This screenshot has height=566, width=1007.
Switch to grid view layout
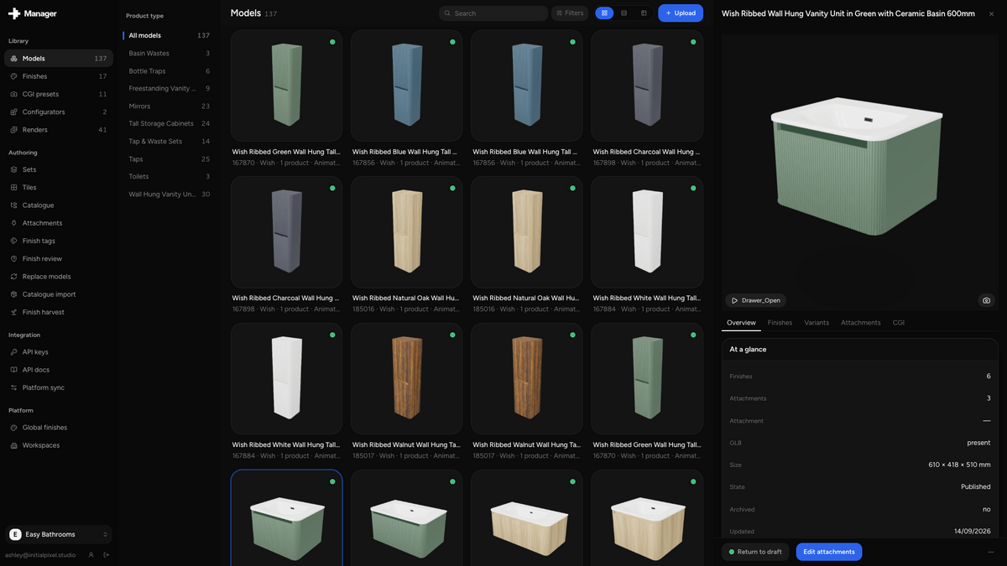[604, 13]
